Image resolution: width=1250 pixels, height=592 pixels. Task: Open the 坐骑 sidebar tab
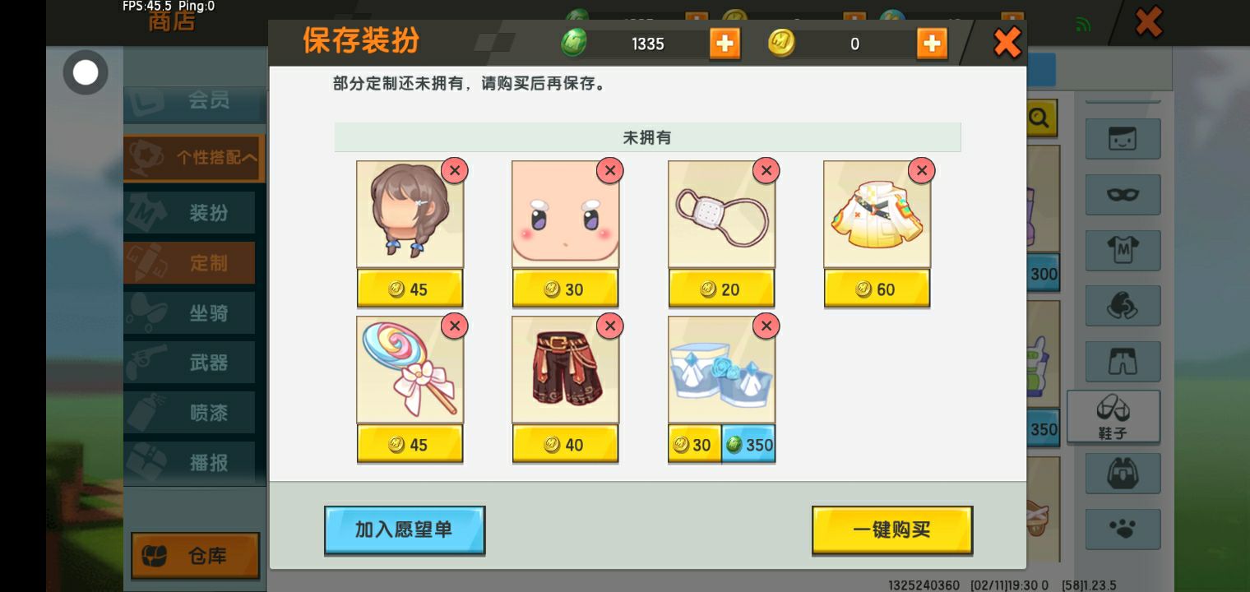(189, 313)
